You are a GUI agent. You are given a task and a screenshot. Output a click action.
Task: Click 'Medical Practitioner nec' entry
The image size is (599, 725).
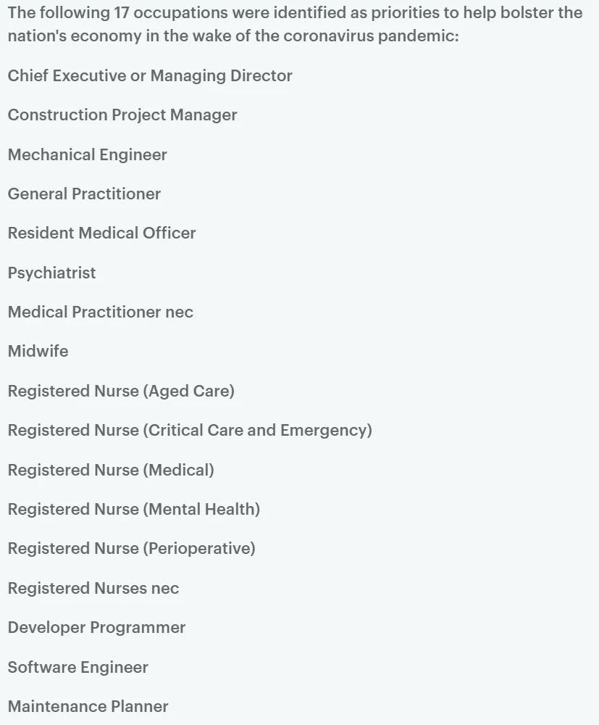tap(100, 312)
